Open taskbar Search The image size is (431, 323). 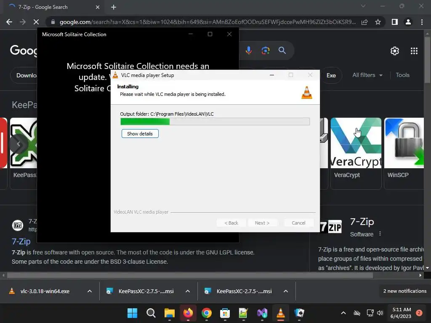151,313
